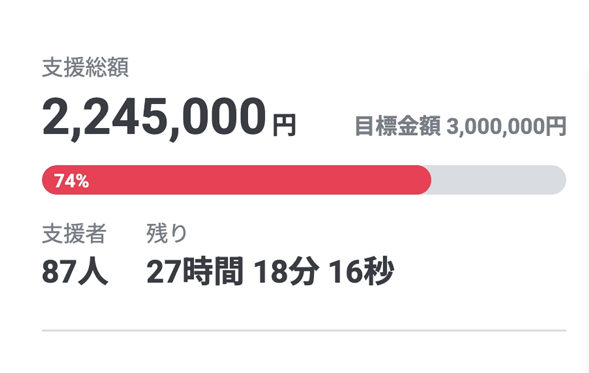589x373 pixels.
Task: Click the 16秒 seconds value
Action: click(x=362, y=271)
